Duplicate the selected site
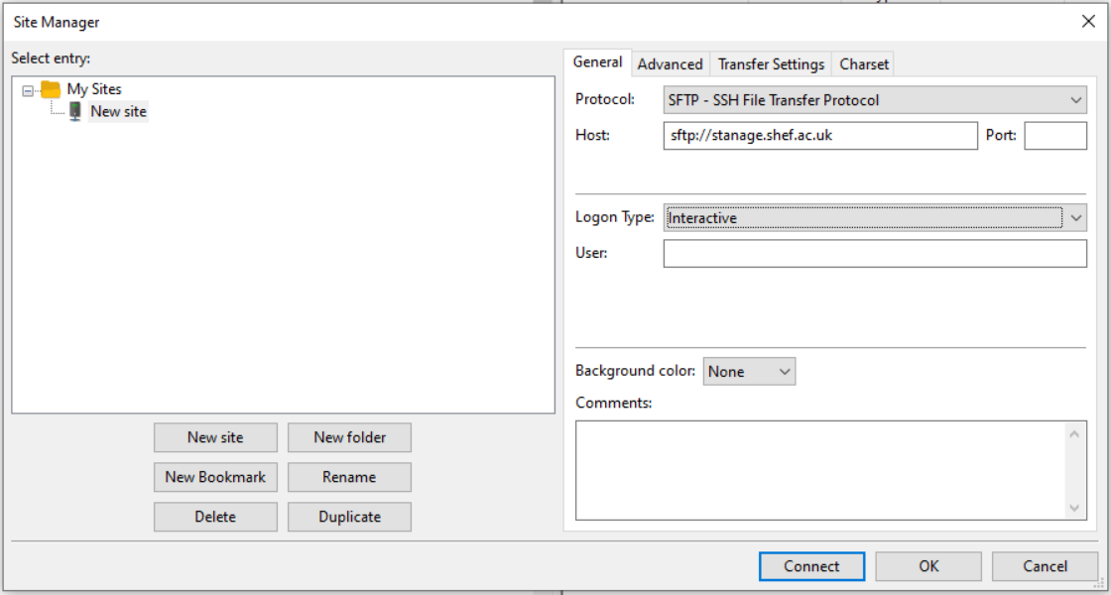This screenshot has width=1111, height=595. [349, 517]
